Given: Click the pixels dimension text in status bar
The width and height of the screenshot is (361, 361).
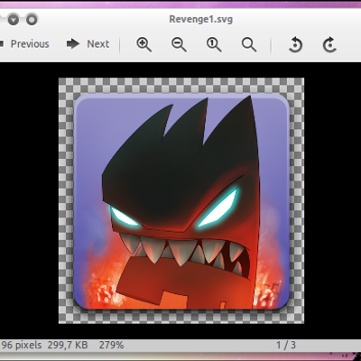Looking at the screenshot, I should pos(21,345).
